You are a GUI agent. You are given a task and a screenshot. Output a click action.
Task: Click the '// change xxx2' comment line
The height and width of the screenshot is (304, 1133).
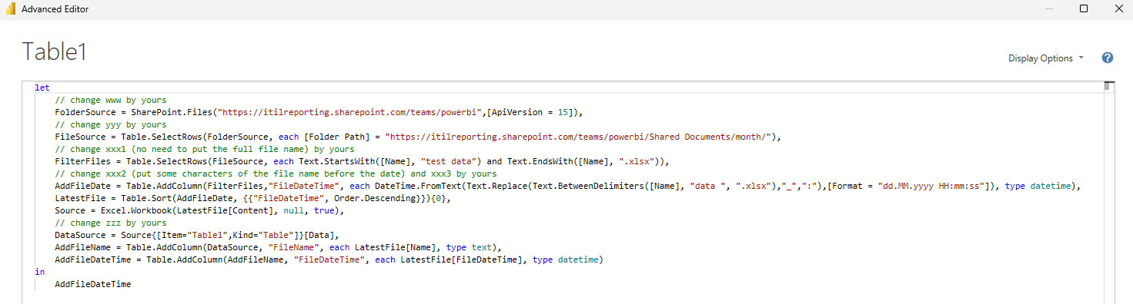click(x=276, y=173)
